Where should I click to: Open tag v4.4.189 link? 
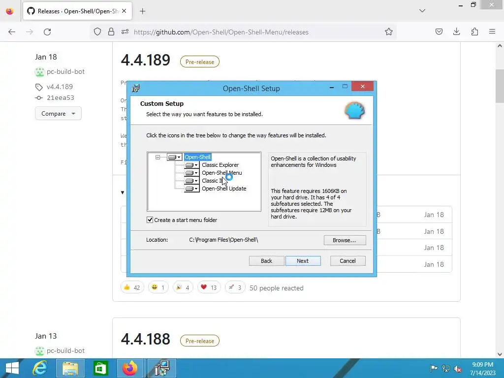click(60, 87)
